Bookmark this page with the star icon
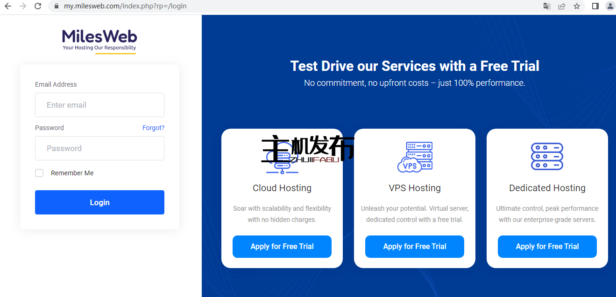 pyautogui.click(x=577, y=6)
